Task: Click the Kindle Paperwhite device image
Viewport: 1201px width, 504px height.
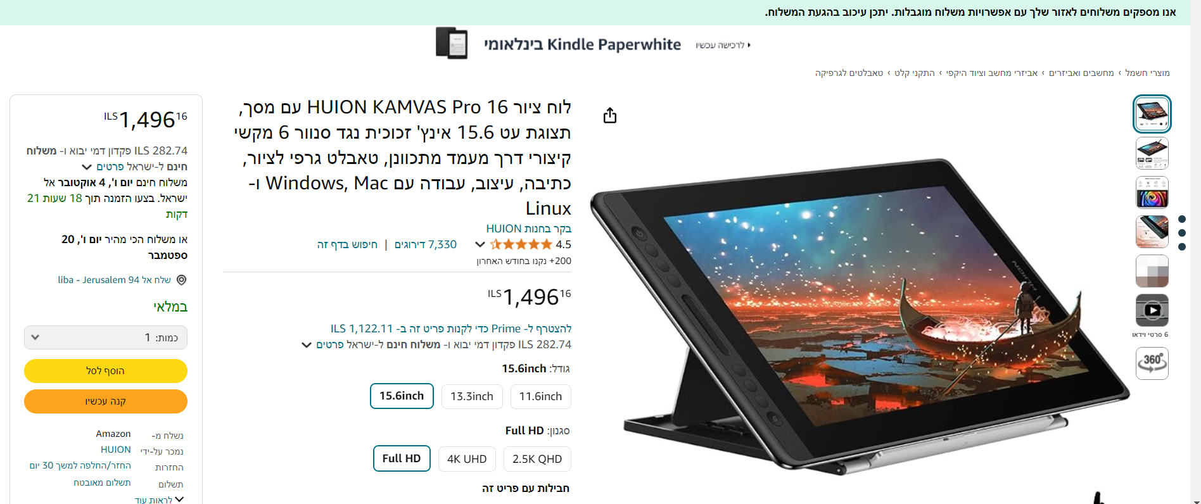Action: (x=452, y=44)
